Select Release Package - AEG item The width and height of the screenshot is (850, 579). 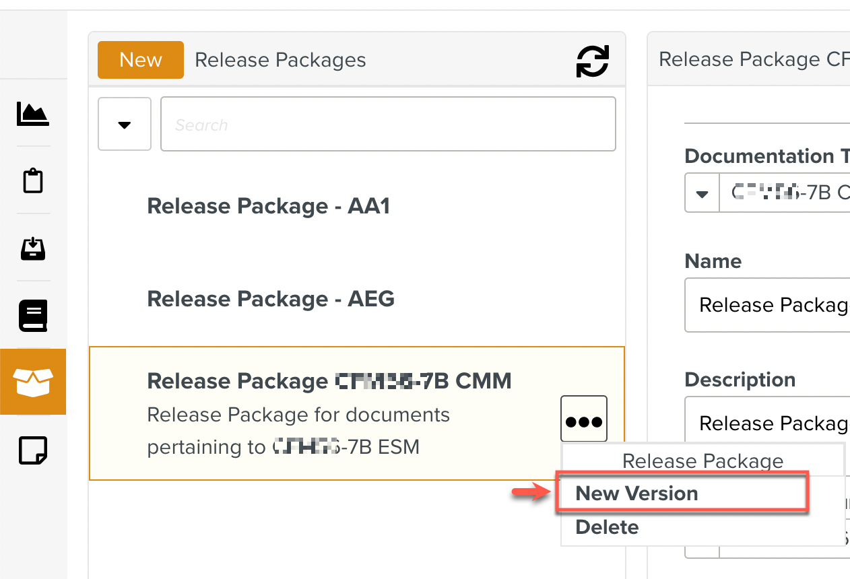[271, 299]
